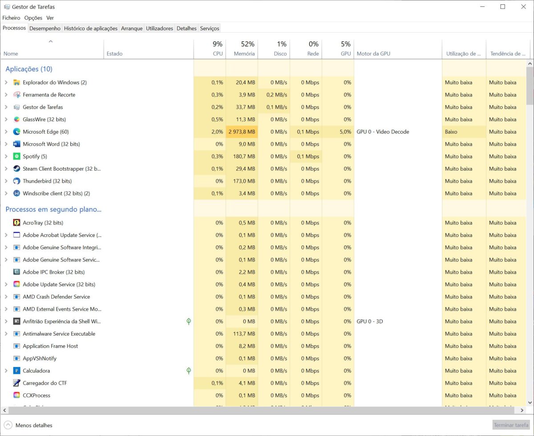This screenshot has width=534, height=436.
Task: Click the Adobe IPC Broker icon
Action: coord(16,272)
